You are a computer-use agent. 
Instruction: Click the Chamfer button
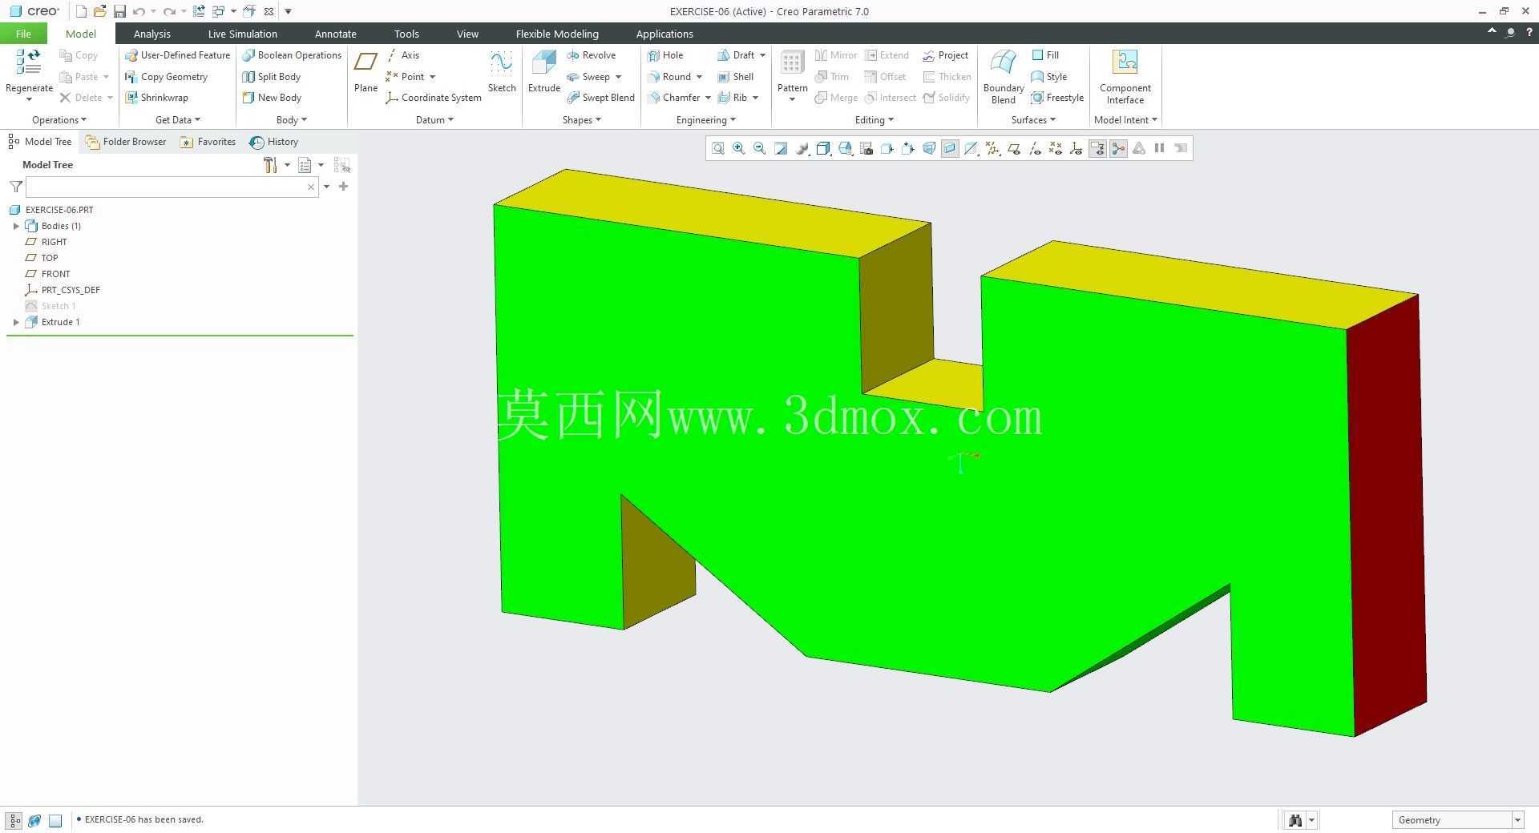(674, 98)
